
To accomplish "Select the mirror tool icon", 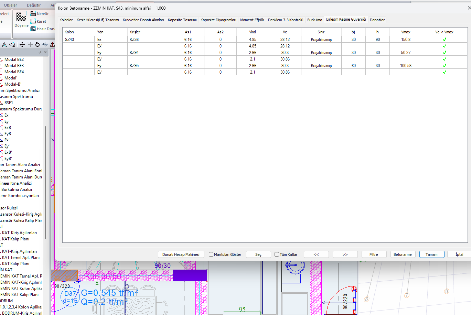I will click(52, 45).
